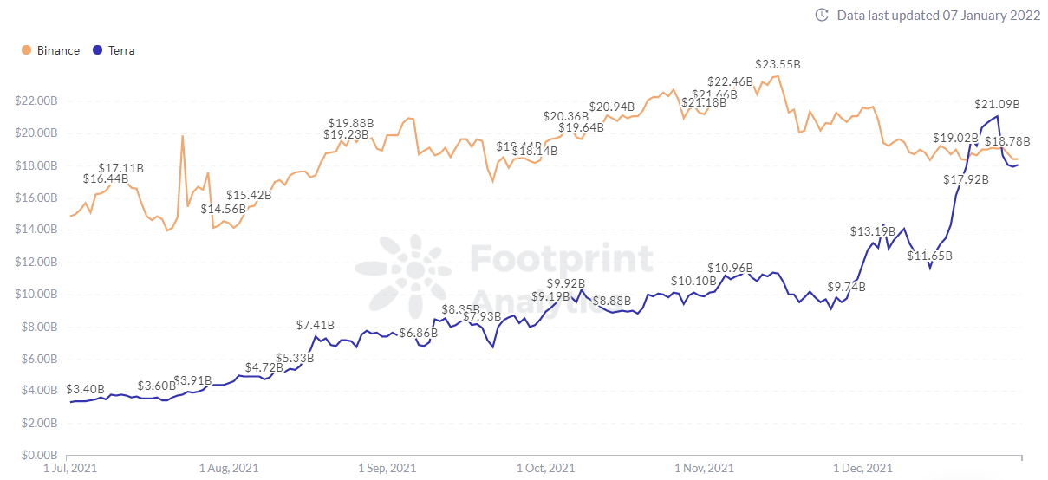
Task: Click the $22.00B y-axis label
Action: click(37, 101)
